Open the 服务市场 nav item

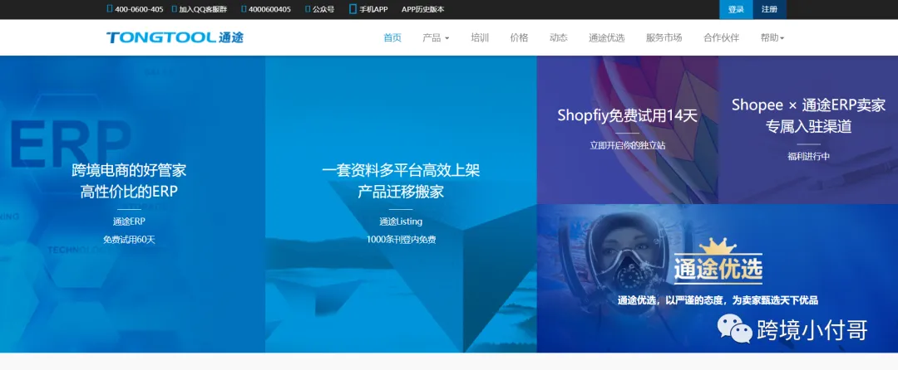tap(664, 37)
